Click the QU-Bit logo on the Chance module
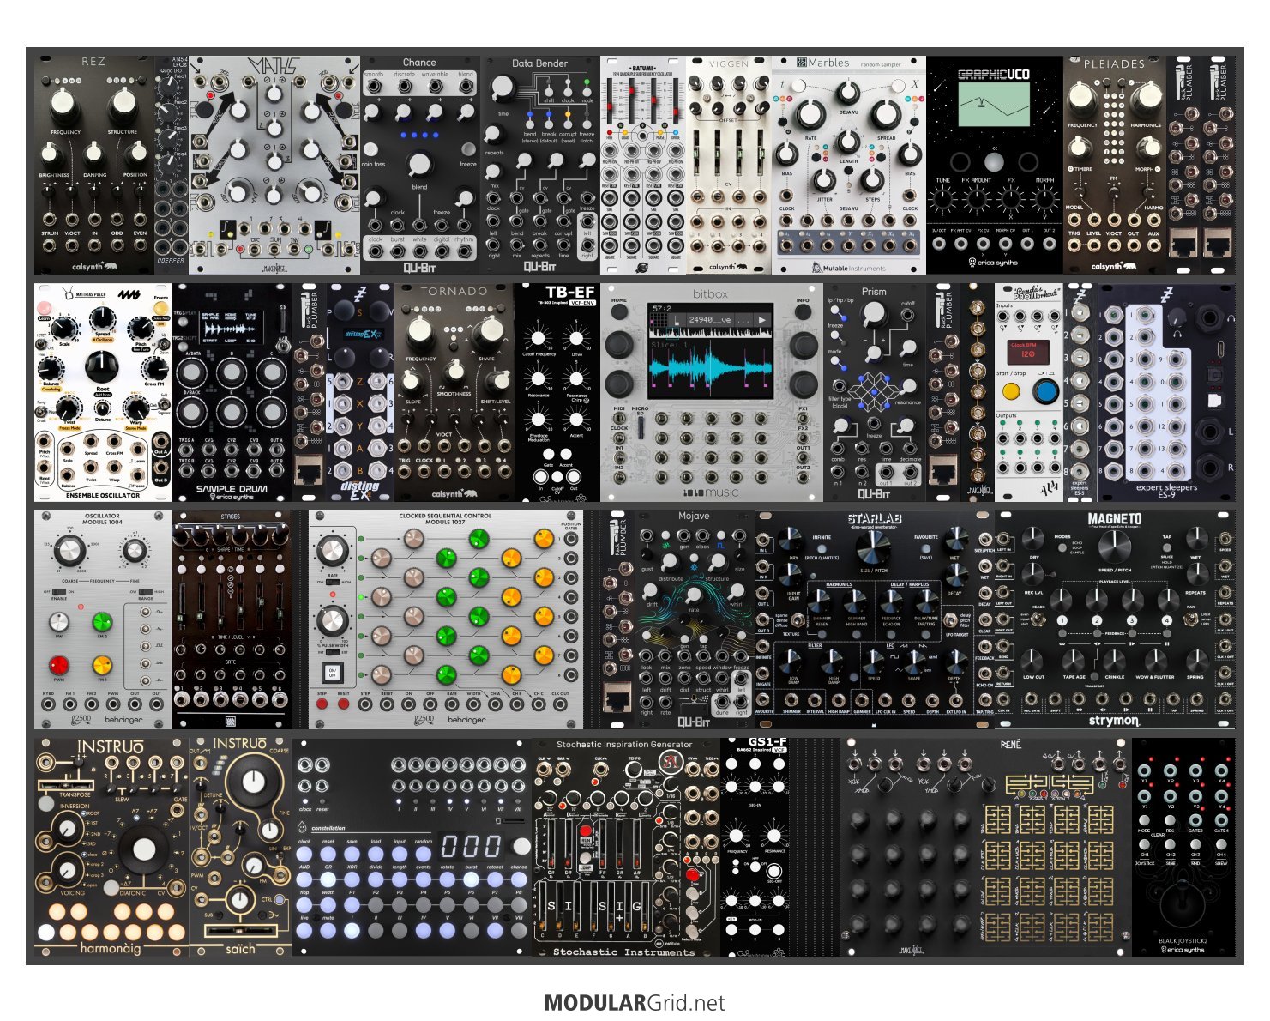Image resolution: width=1270 pixels, height=1021 pixels. [x=419, y=267]
